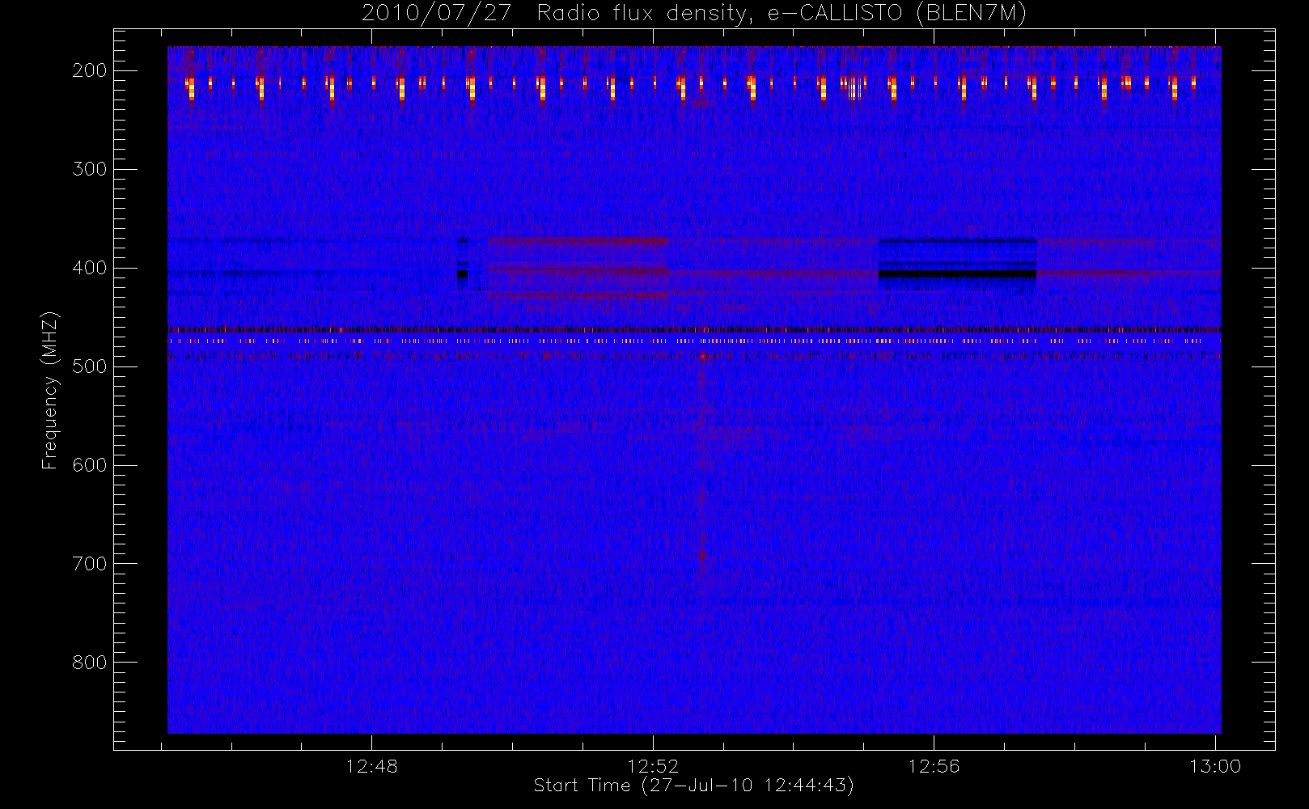1309x809 pixels.
Task: Select the 800 frequency tick label
Action: click(x=90, y=663)
